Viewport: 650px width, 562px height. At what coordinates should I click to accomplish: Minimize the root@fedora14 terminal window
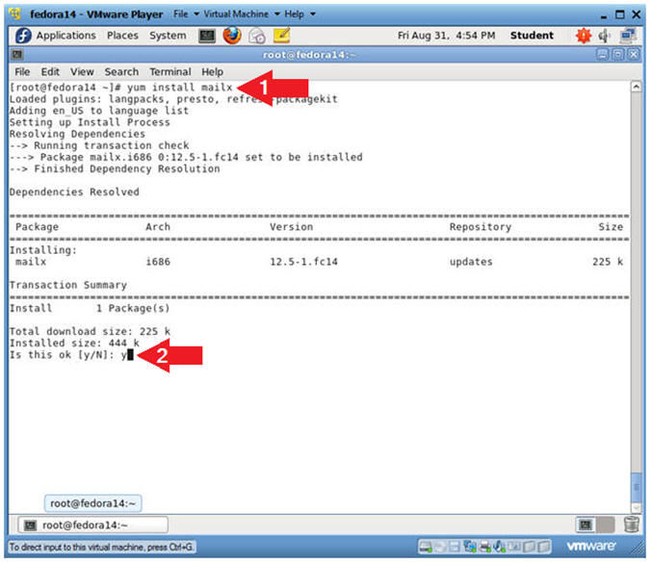(x=602, y=54)
